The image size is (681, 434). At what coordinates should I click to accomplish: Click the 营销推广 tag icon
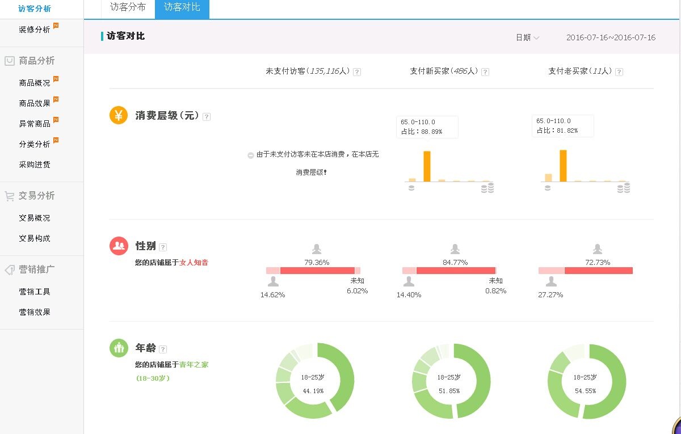coord(10,270)
